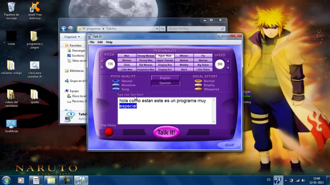Image resolution: width=330 pixels, height=185 pixels.
Task: Choose Nerd personality
Action: [184, 70]
